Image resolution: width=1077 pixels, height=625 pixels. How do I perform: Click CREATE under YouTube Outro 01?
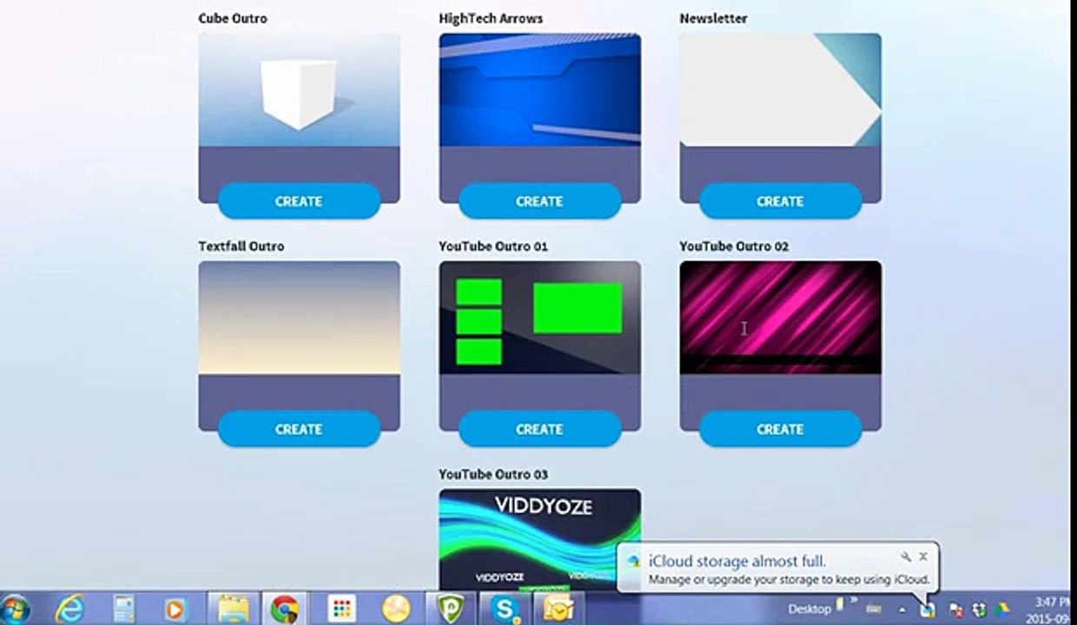(x=539, y=429)
